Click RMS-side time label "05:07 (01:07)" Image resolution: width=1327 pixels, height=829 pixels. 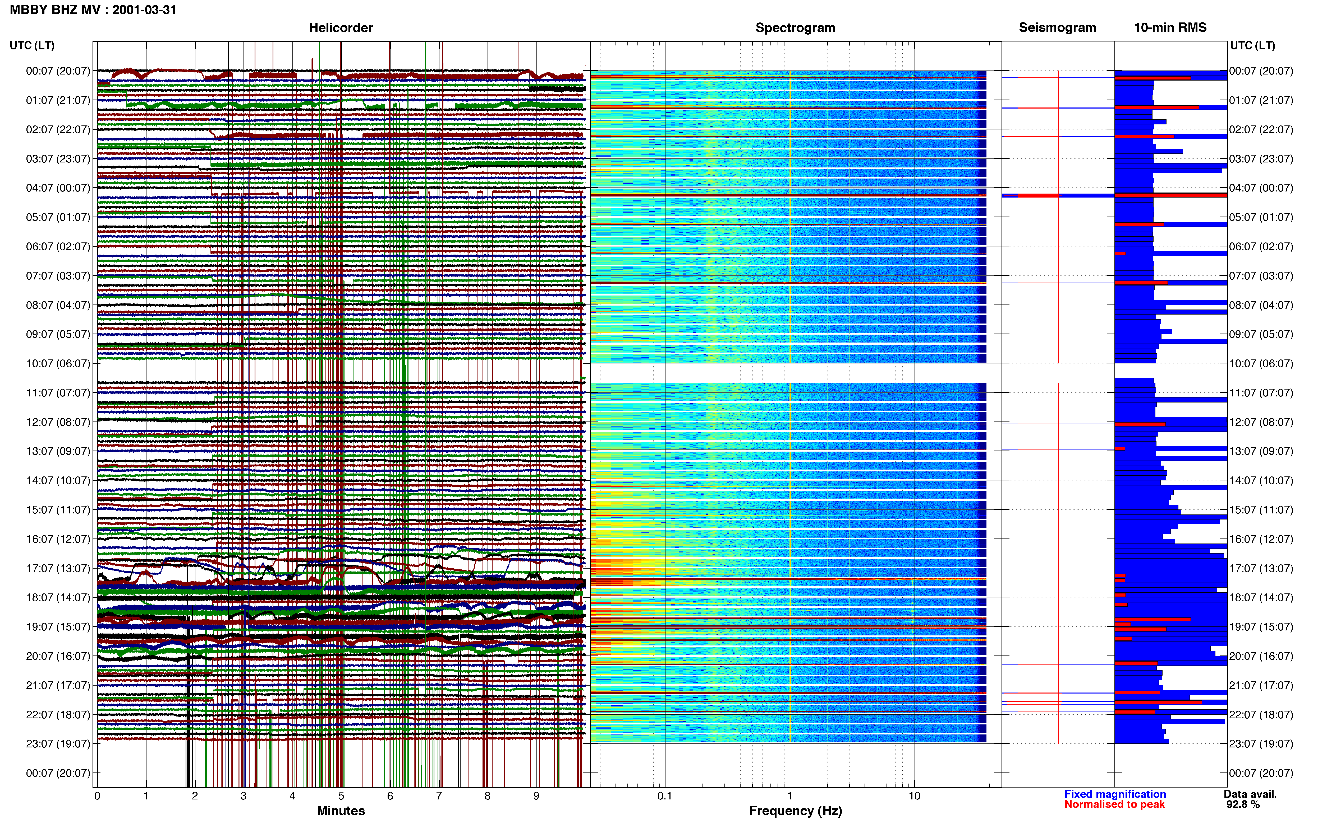tap(1261, 218)
